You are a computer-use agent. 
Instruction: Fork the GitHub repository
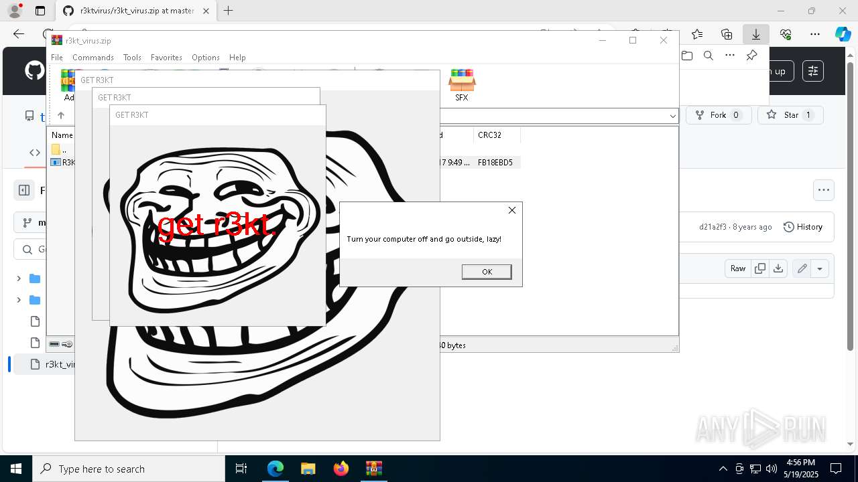(x=719, y=115)
